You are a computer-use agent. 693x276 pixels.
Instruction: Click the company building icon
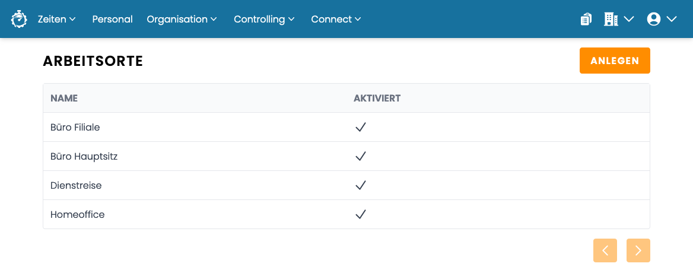pos(611,19)
